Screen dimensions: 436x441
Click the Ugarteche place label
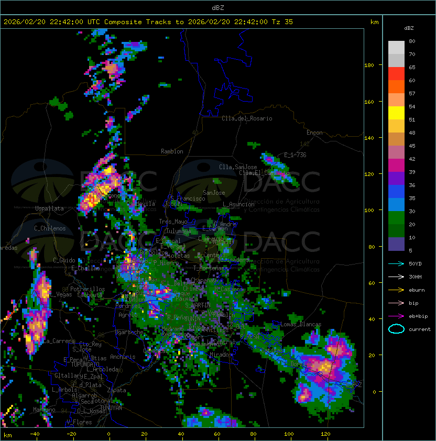coord(129,332)
